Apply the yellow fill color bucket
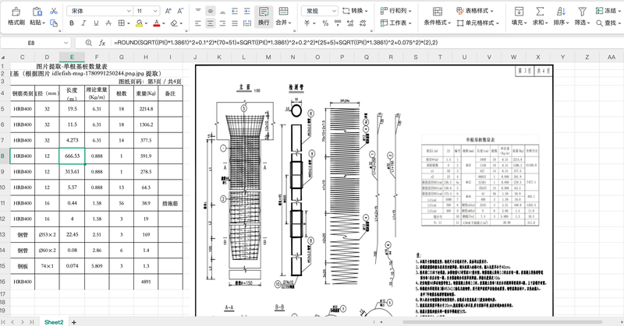Screen dimensions: 624x326 tap(139, 23)
